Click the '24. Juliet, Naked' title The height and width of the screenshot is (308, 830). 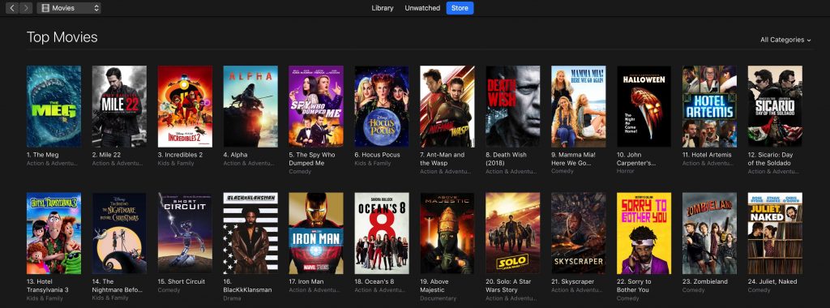(x=772, y=282)
